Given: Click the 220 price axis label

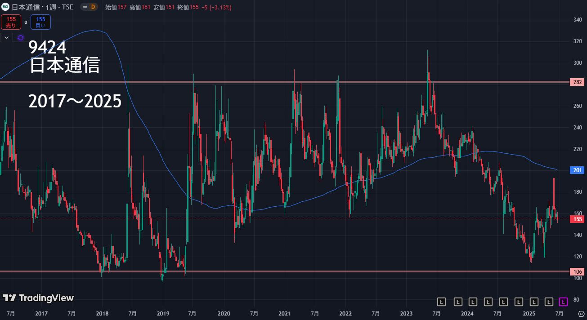Looking at the screenshot, I should (578, 149).
